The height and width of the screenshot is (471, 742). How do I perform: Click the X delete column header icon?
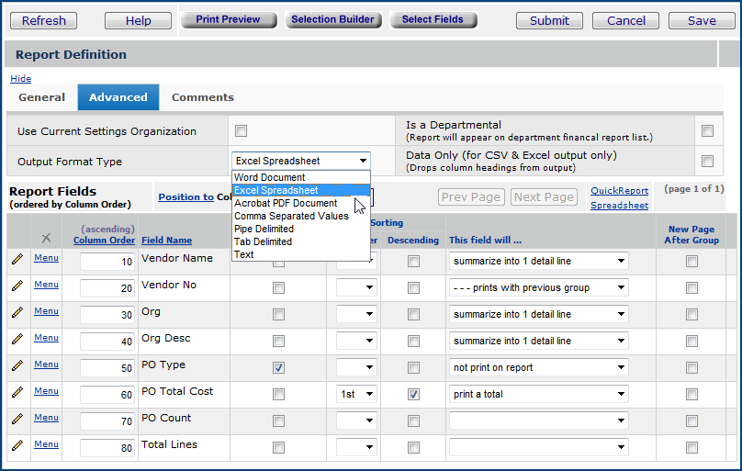47,238
